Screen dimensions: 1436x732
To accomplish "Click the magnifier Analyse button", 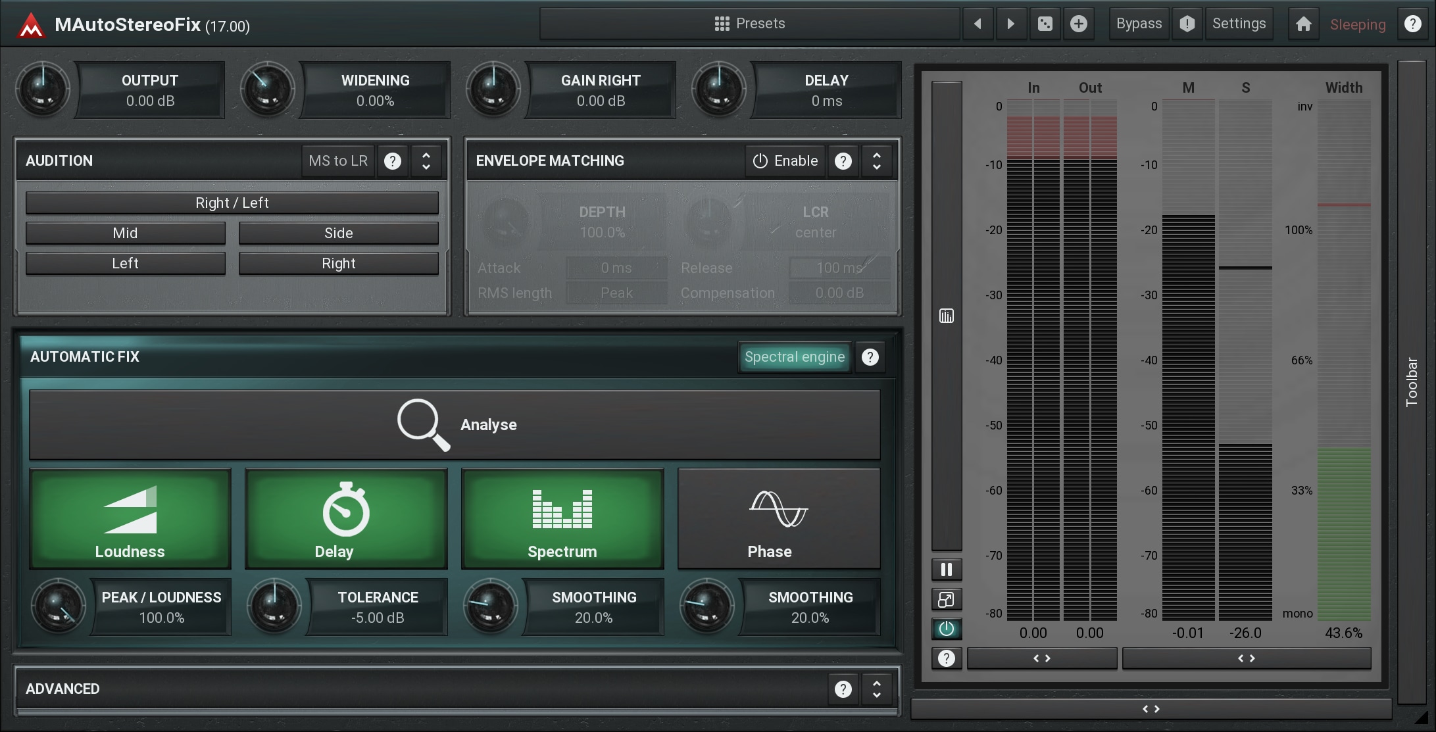I will point(455,425).
